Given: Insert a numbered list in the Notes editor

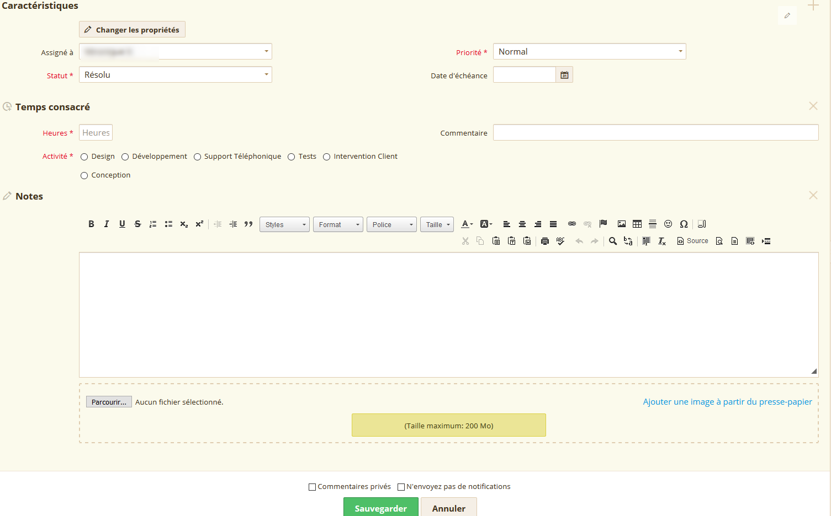Looking at the screenshot, I should (x=153, y=224).
